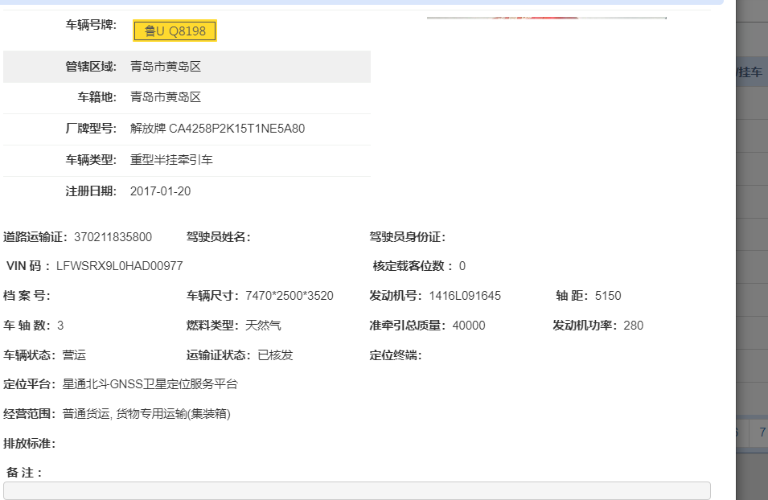Image resolution: width=768 pixels, height=500 pixels.
Task: Select the engine number 1416L091645
Action: pos(465,296)
